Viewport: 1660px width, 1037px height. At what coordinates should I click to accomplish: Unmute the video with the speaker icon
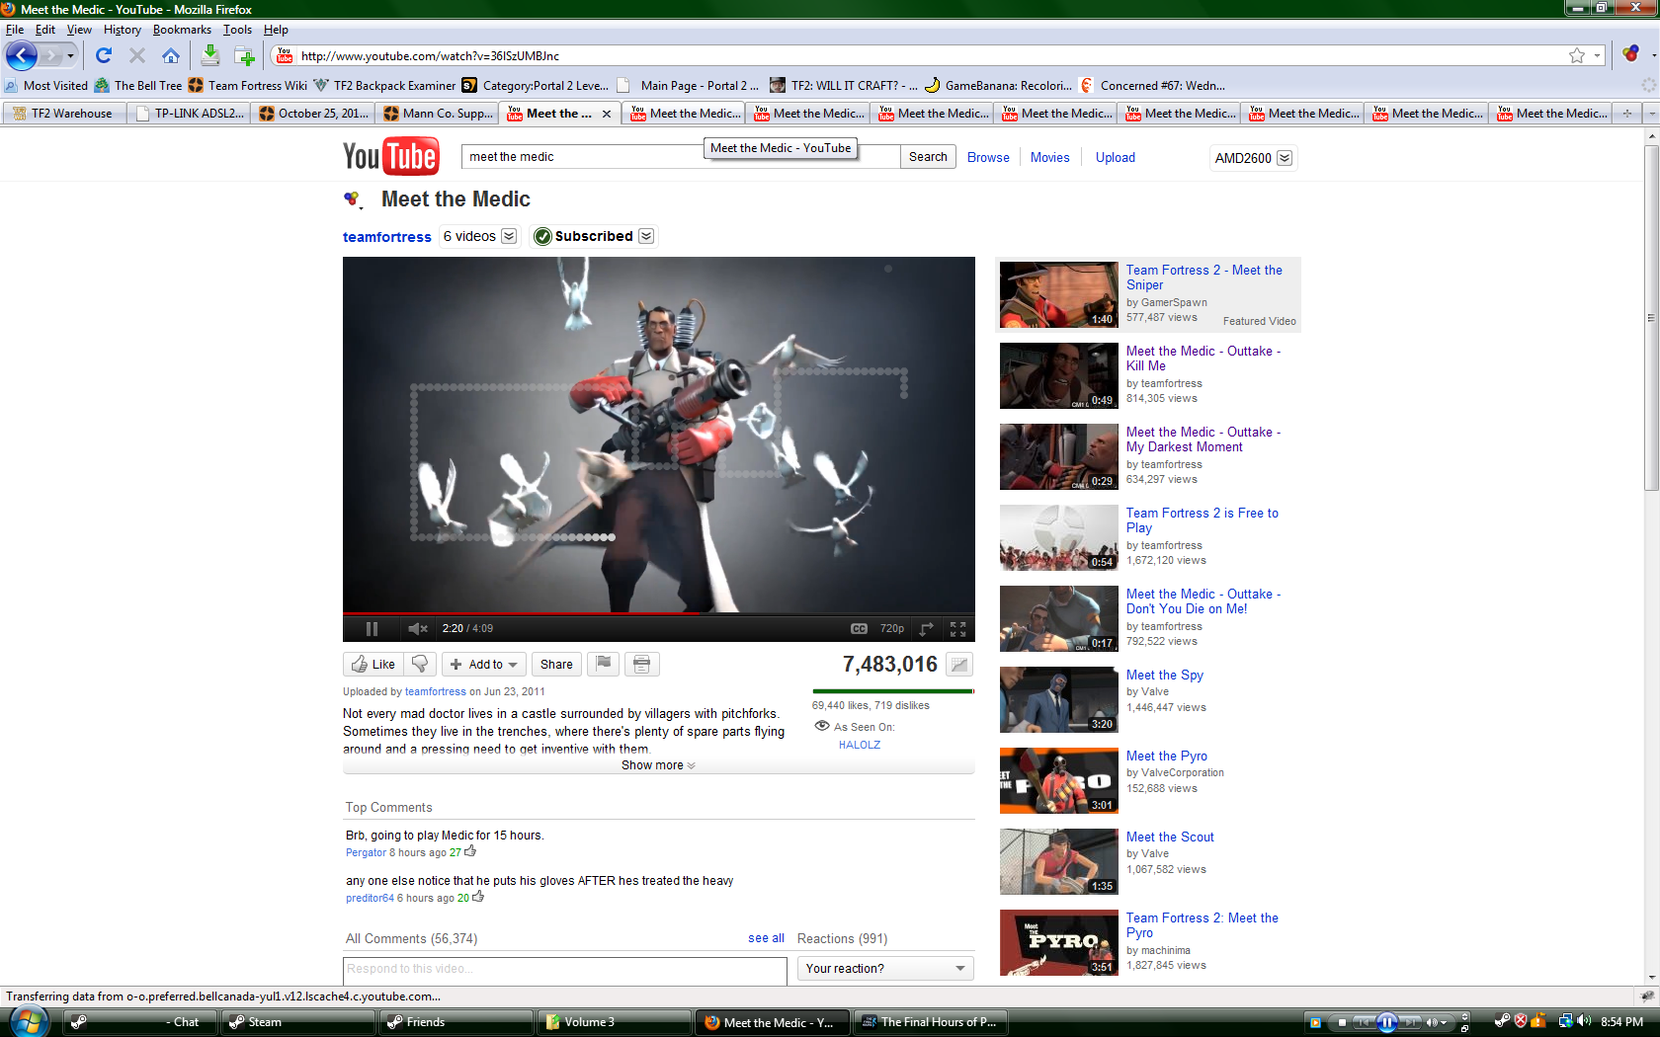coord(418,628)
